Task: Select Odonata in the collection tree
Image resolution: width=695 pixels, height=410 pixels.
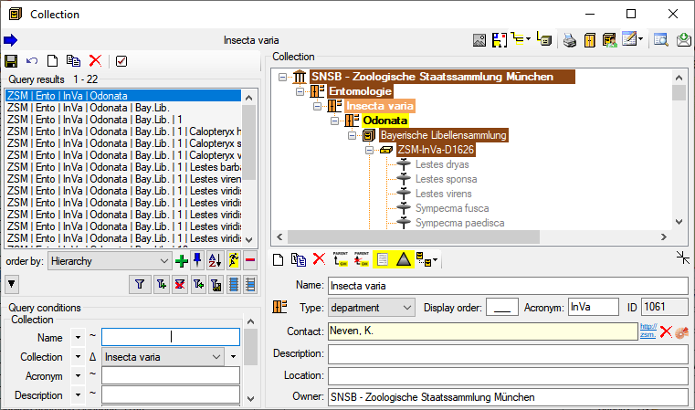Action: [x=384, y=121]
